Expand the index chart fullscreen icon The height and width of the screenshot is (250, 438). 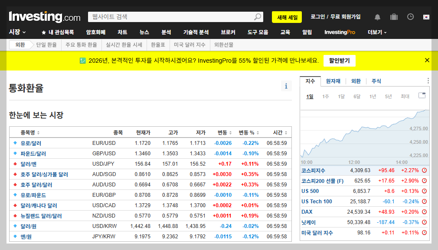[x=422, y=96]
